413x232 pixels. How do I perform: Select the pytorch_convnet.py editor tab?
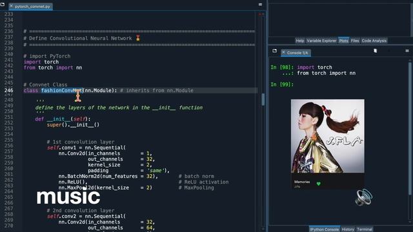click(x=30, y=6)
